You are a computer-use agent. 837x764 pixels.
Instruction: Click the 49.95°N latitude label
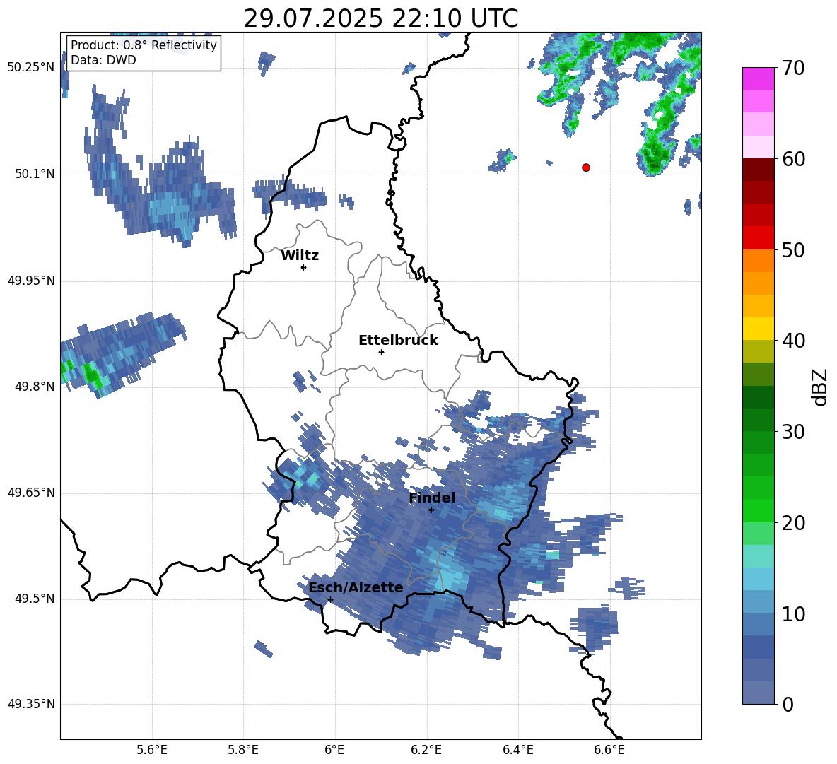coord(31,281)
